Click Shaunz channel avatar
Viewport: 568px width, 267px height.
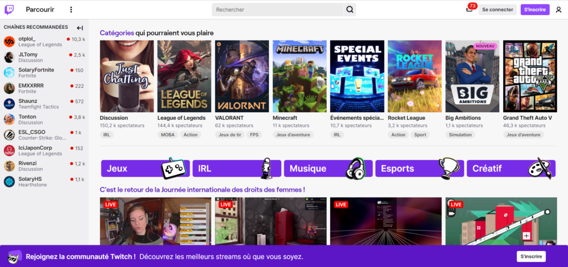click(x=9, y=104)
